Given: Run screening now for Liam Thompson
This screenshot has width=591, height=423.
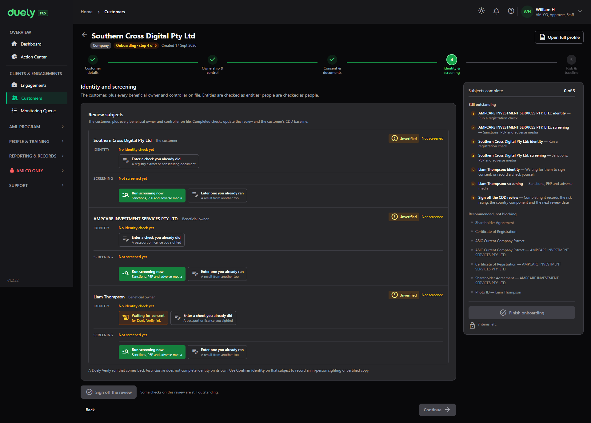Looking at the screenshot, I should [x=152, y=352].
